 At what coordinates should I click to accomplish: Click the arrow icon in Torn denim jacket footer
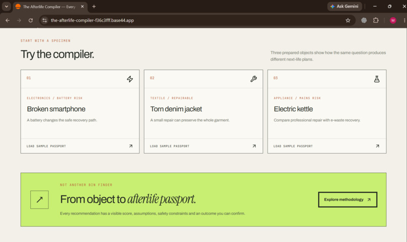254,146
